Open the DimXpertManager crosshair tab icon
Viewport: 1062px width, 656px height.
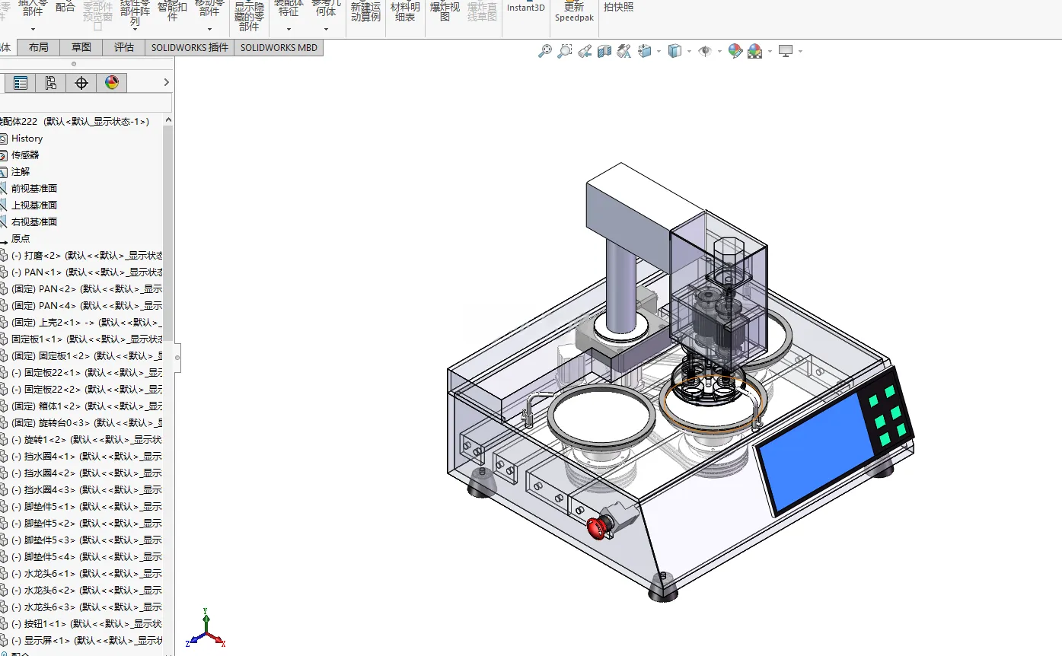[81, 83]
